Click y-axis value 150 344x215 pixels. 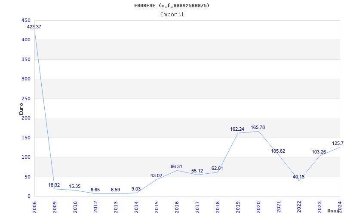(26, 138)
